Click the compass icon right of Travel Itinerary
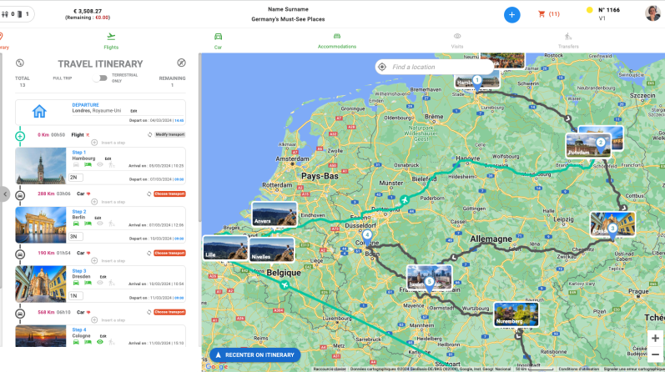The width and height of the screenshot is (665, 372). (x=181, y=63)
